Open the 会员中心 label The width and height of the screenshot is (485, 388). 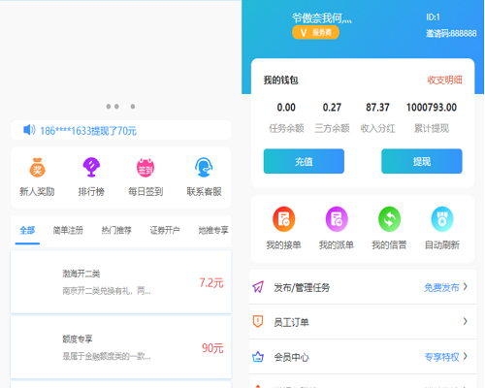(x=291, y=357)
